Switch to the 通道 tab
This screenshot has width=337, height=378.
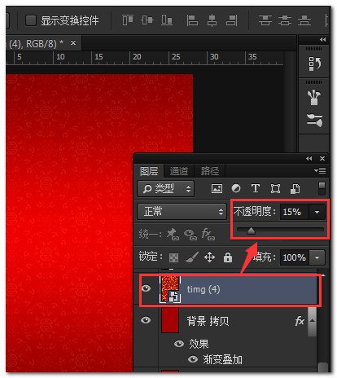click(179, 171)
